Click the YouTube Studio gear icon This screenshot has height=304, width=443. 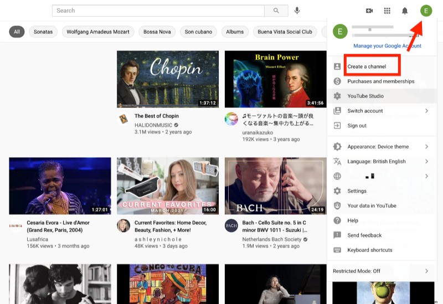pyautogui.click(x=337, y=96)
